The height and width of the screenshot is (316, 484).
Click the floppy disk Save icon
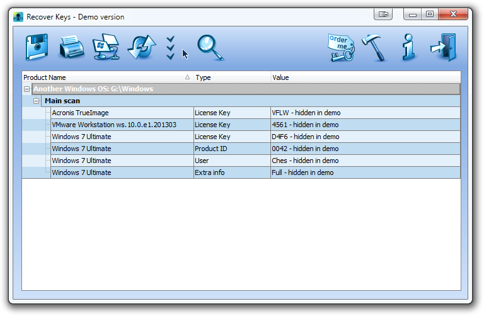point(37,47)
